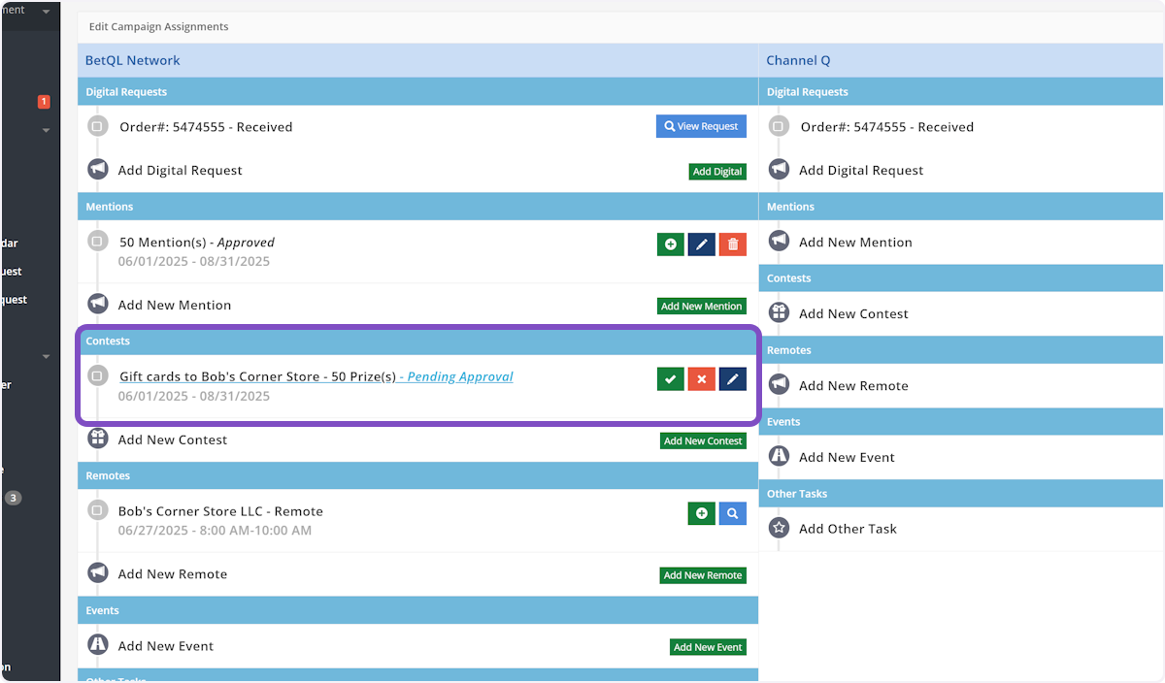1165x683 pixels.
Task: Delete the 50 Mentions entry trash icon
Action: [733, 244]
